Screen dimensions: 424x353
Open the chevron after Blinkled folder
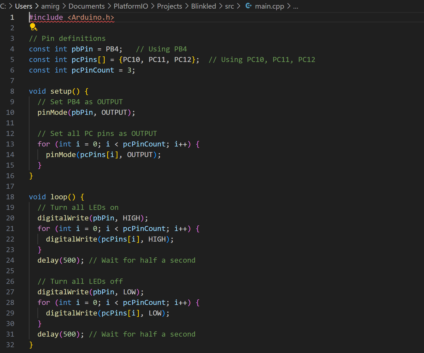coord(220,6)
